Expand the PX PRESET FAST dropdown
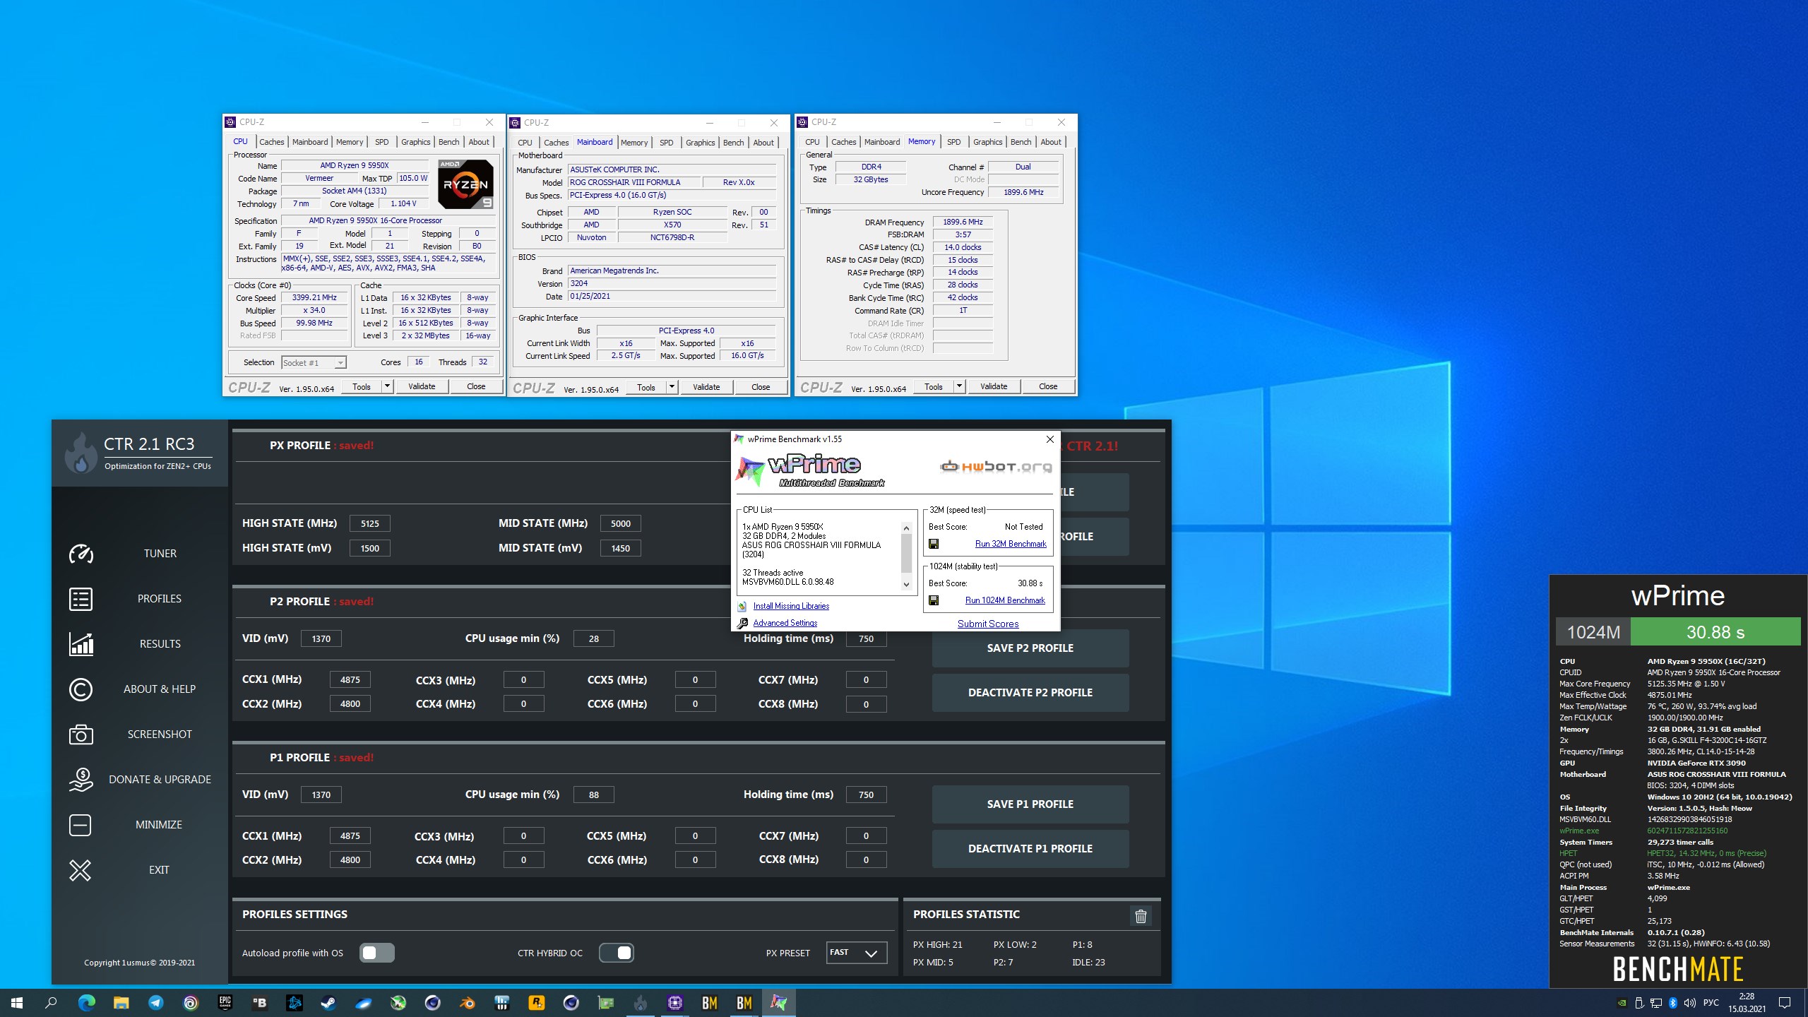The width and height of the screenshot is (1808, 1017). (x=856, y=953)
